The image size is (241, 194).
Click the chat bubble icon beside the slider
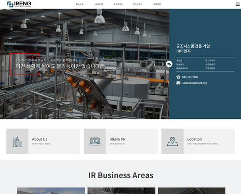pos(169,64)
